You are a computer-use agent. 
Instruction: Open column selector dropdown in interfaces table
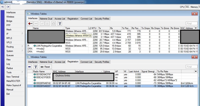(196, 28)
